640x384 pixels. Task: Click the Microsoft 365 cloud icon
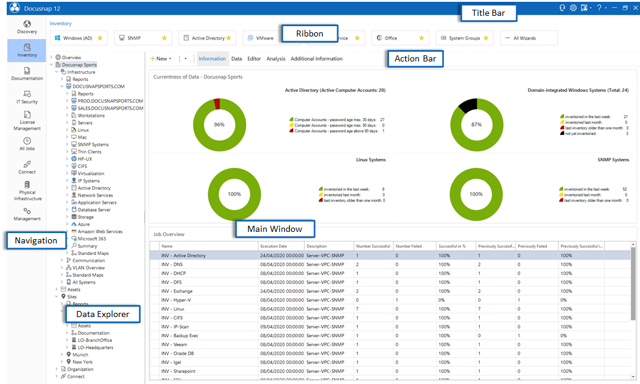[x=74, y=239]
